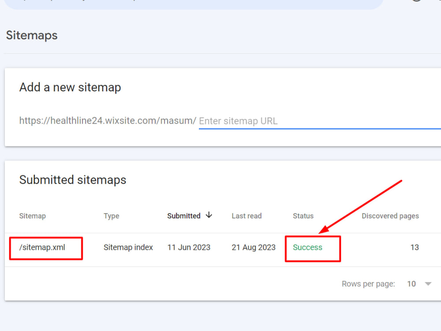Click the Success status for sitemap.xml

307,247
